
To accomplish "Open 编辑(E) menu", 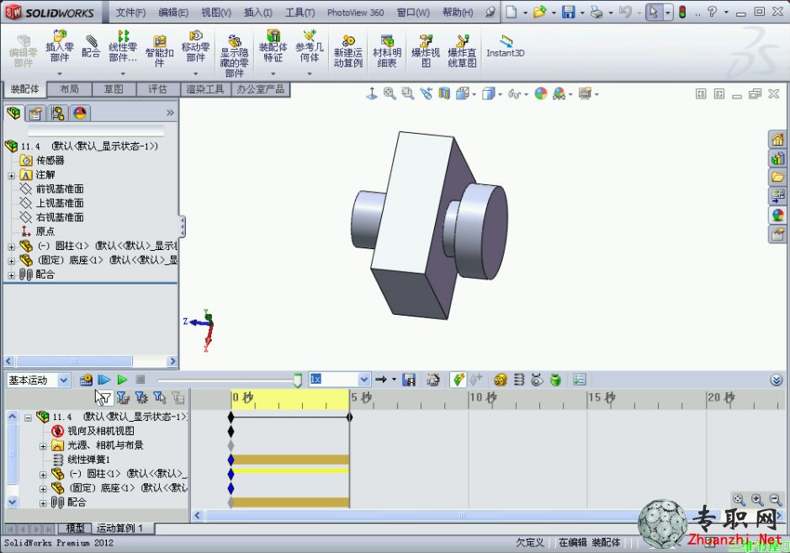I will pos(173,13).
